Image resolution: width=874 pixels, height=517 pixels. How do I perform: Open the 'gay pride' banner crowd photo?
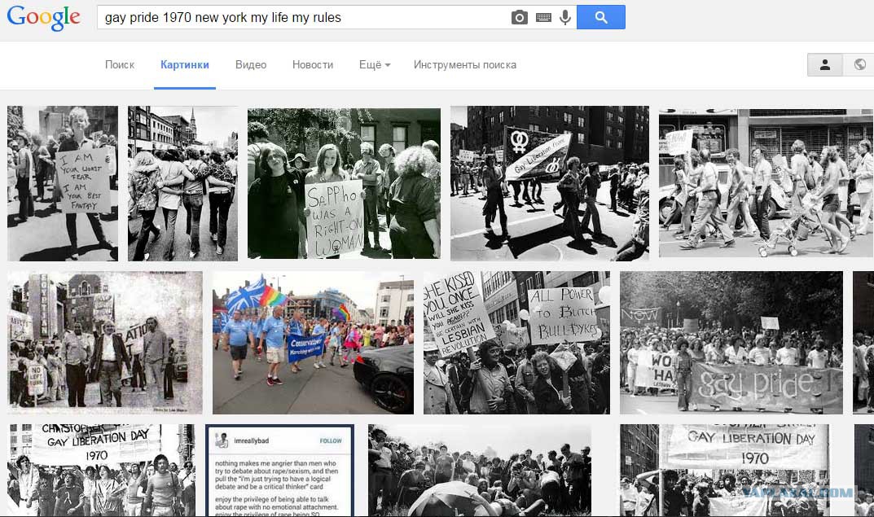click(731, 343)
